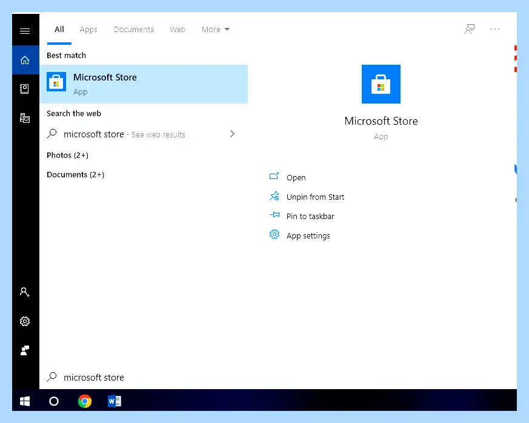Click the add user account icon
529x423 pixels.
click(x=25, y=292)
